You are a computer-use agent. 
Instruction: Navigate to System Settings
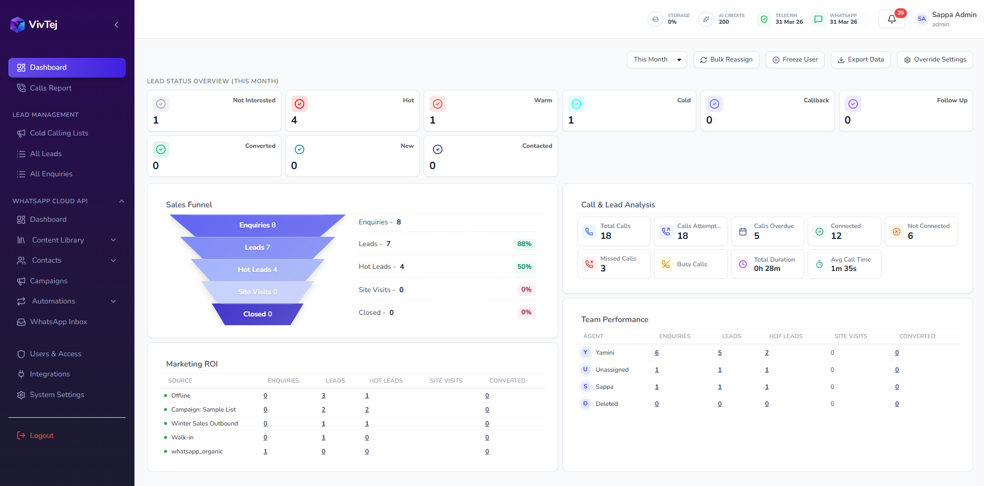pyautogui.click(x=57, y=394)
